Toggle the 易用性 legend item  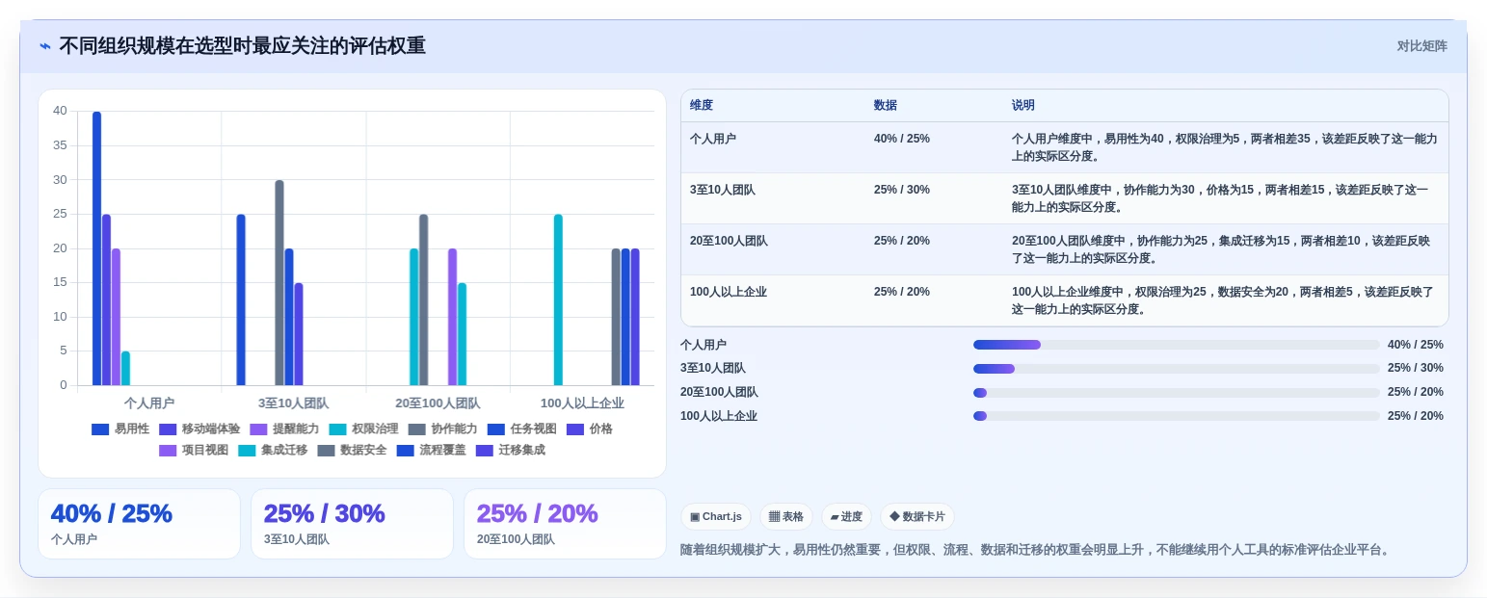point(120,429)
